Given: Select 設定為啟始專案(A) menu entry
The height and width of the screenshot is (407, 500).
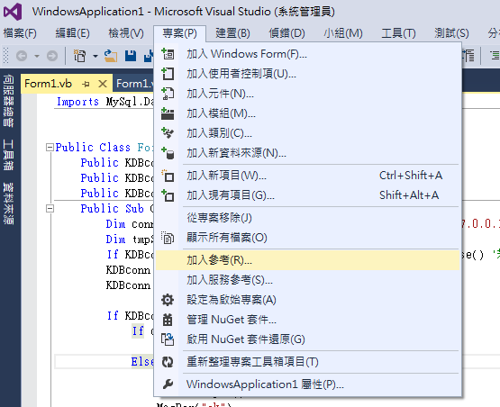Looking at the screenshot, I should click(x=307, y=300).
